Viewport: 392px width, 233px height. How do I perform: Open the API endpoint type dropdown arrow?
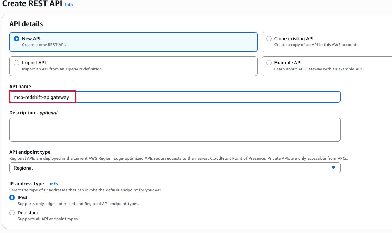click(x=333, y=168)
